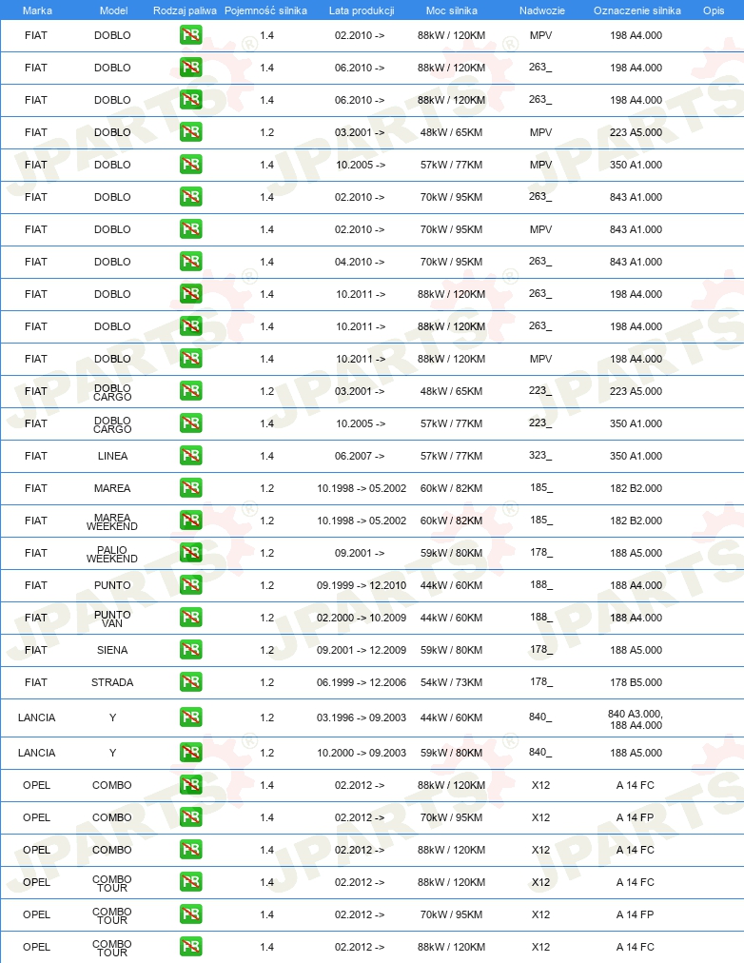The width and height of the screenshot is (744, 963).
Task: Click fuel icon in LANCIA Y 59kW row
Action: pyautogui.click(x=191, y=753)
